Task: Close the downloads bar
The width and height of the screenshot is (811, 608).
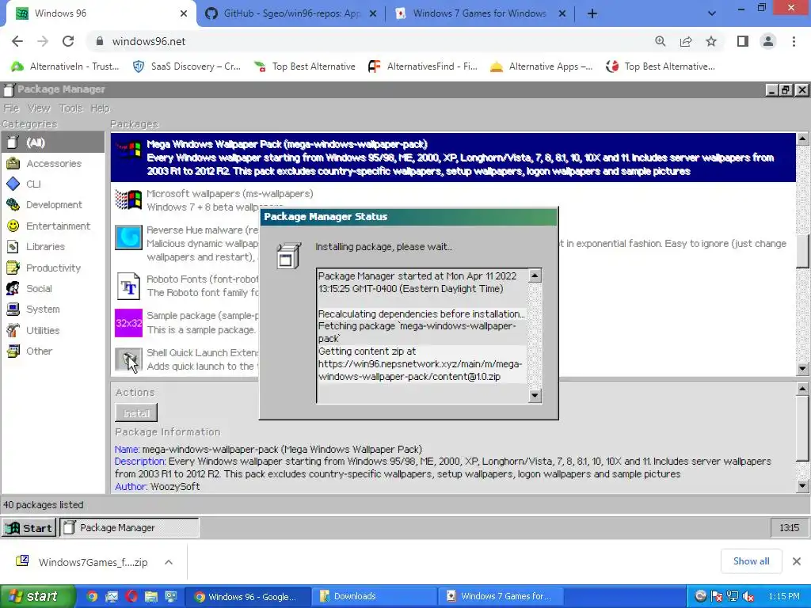Action: [797, 561]
